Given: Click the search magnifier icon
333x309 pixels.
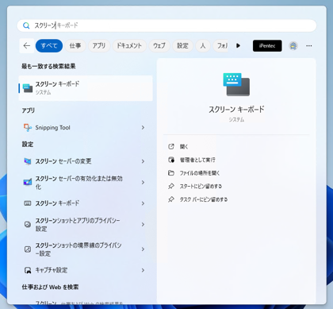Looking at the screenshot, I should tap(26, 25).
